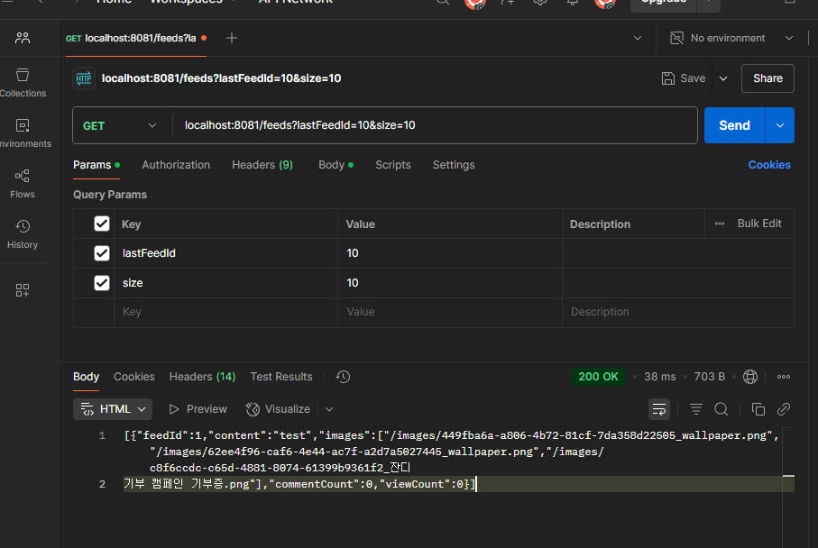Click the 38 ms response time
Viewport: 818px width, 548px height.
tap(659, 377)
